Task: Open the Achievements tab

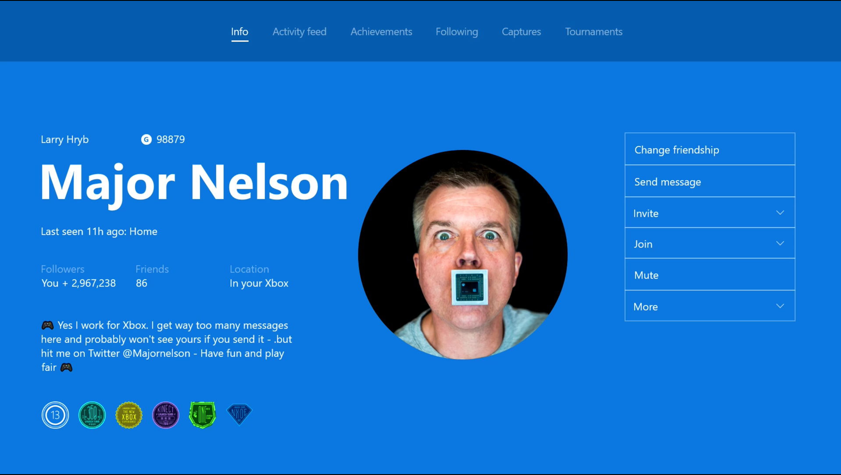Action: pos(381,32)
